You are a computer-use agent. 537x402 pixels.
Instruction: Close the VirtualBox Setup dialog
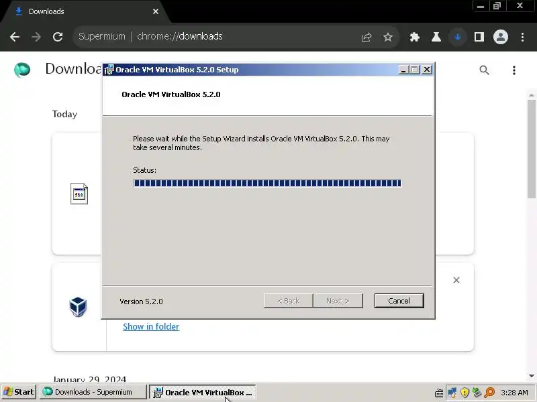click(x=427, y=70)
